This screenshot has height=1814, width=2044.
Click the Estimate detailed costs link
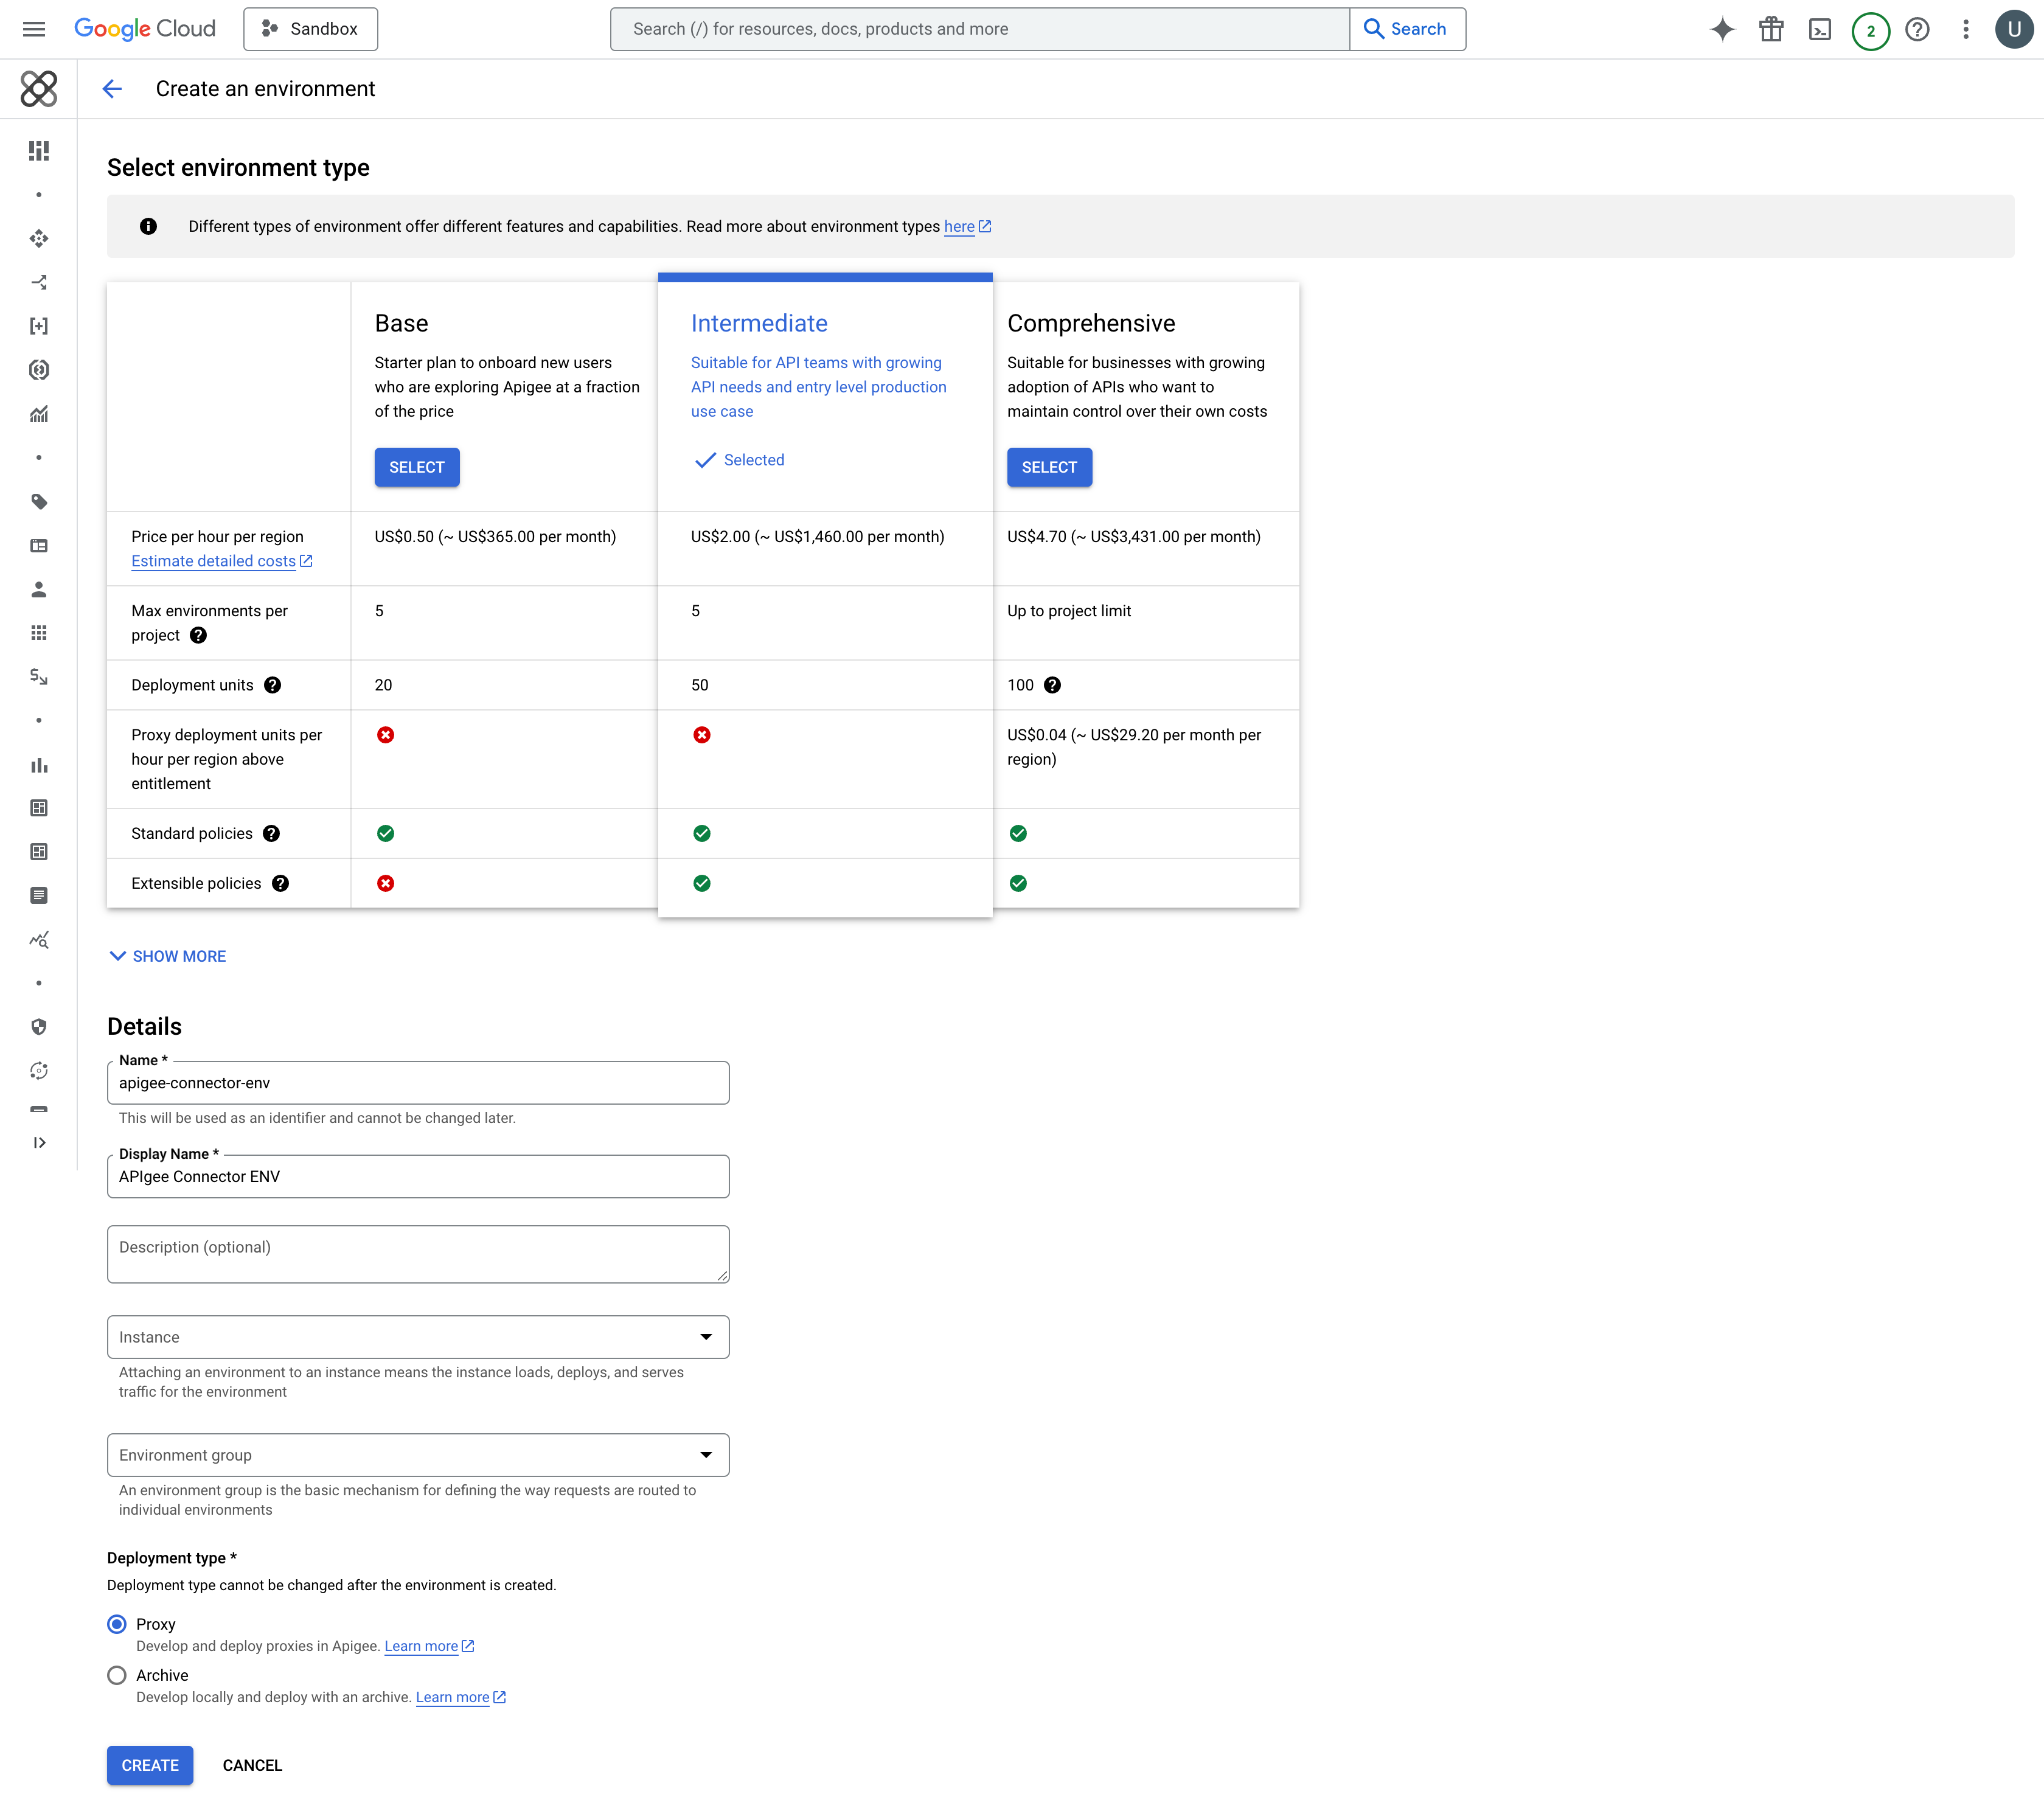214,561
